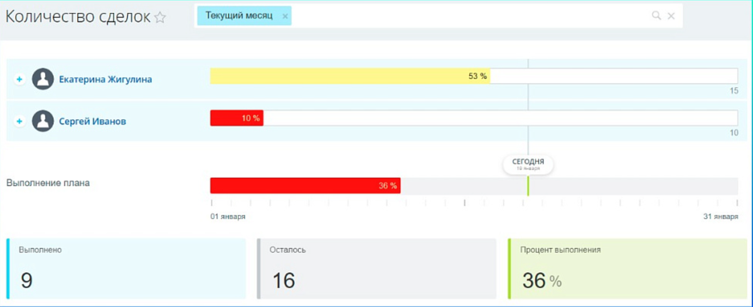Click the Количество сделок title
The width and height of the screenshot is (753, 307).
(x=78, y=17)
